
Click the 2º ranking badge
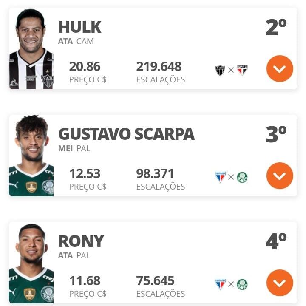[276, 27]
